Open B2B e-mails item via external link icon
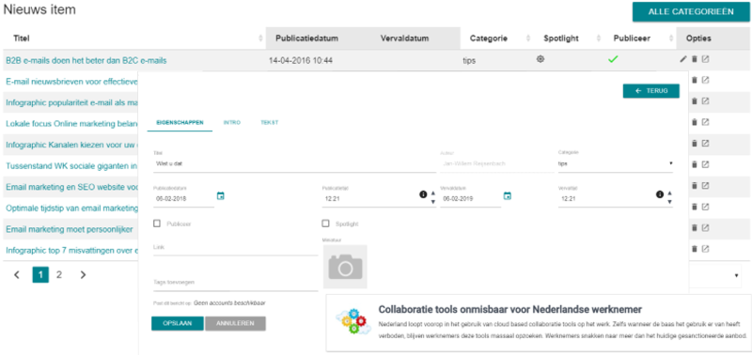 pyautogui.click(x=705, y=59)
